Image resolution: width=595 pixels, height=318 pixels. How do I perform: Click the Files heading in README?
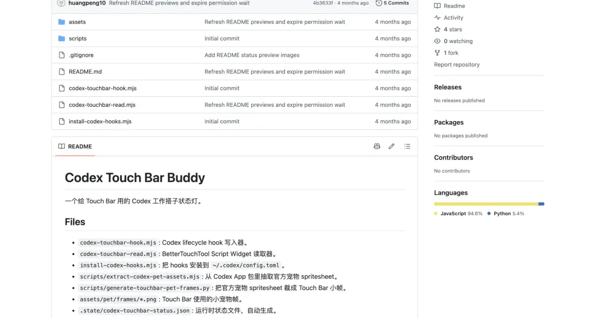(x=75, y=222)
